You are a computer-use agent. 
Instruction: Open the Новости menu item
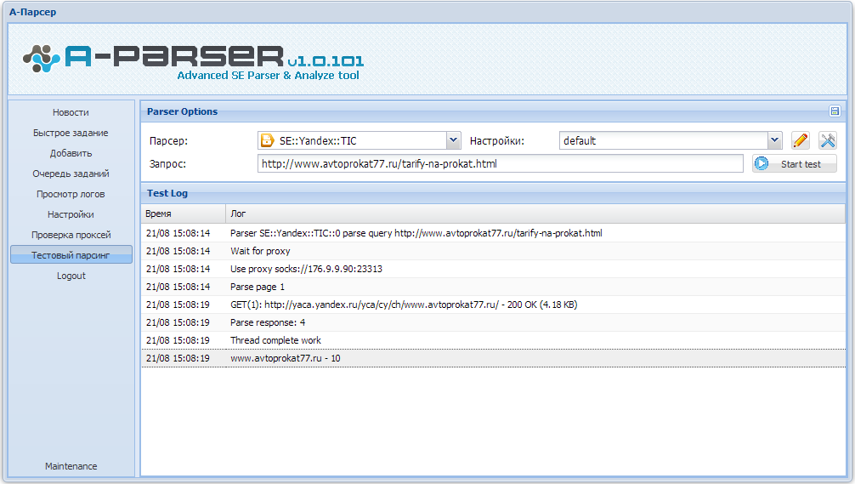tap(71, 112)
